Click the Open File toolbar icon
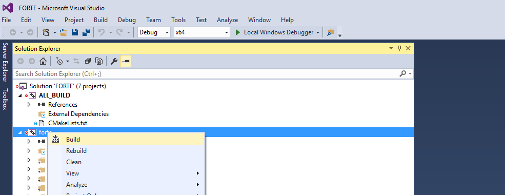This screenshot has width=505, height=195. (x=64, y=32)
